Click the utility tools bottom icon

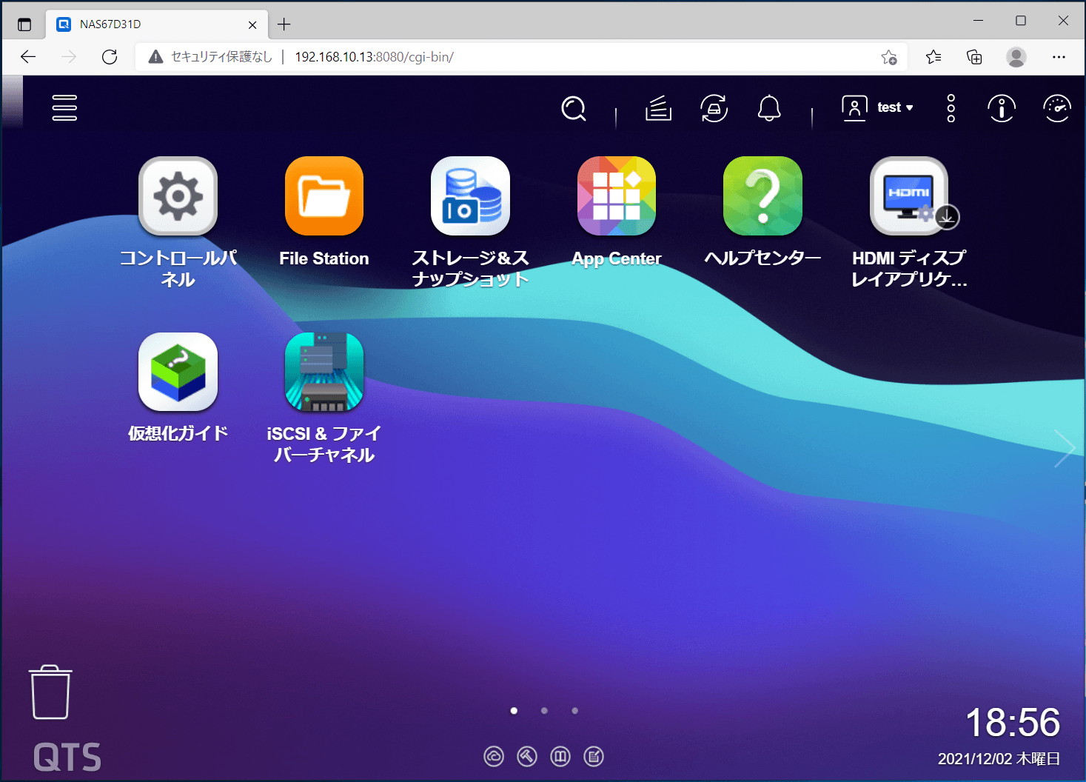[x=527, y=757]
